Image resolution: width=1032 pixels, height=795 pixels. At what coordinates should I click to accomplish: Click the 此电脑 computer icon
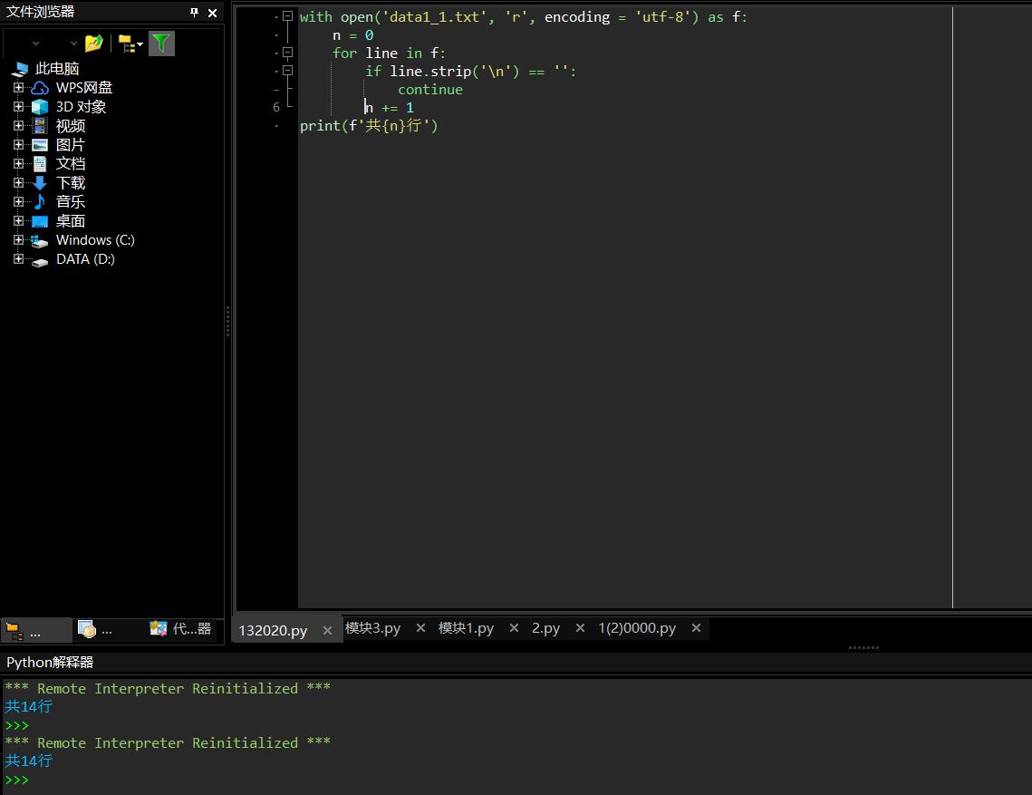point(21,69)
